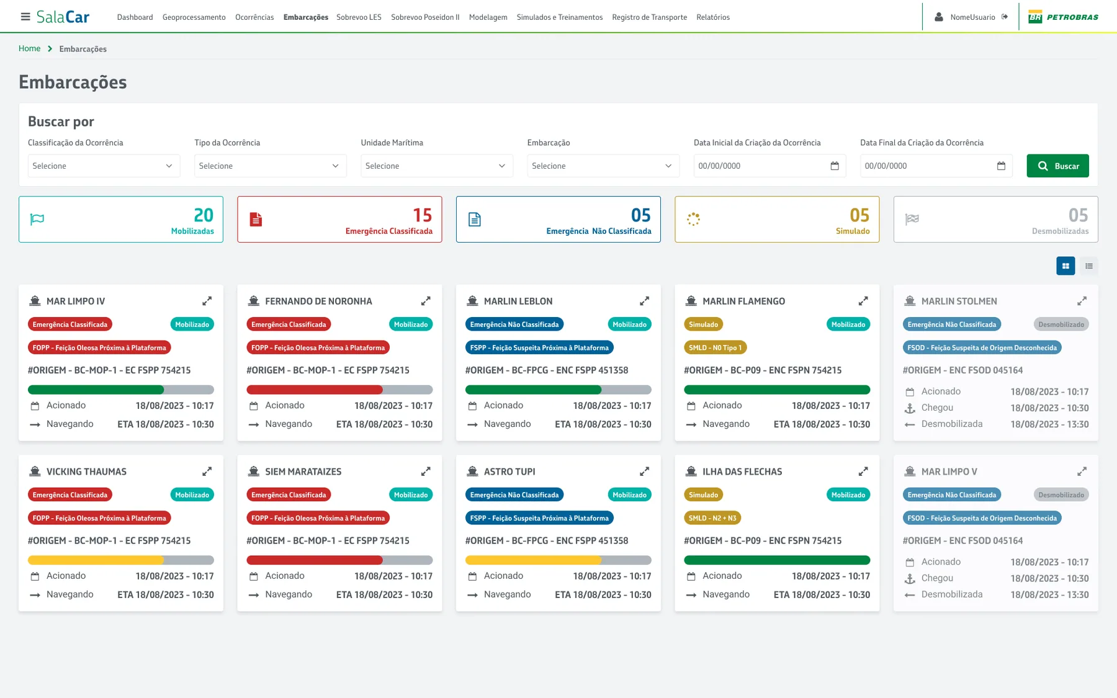Screen dimensions: 1117x698
Task: Click document icon in Emergência Não Classificada card
Action: click(475, 219)
